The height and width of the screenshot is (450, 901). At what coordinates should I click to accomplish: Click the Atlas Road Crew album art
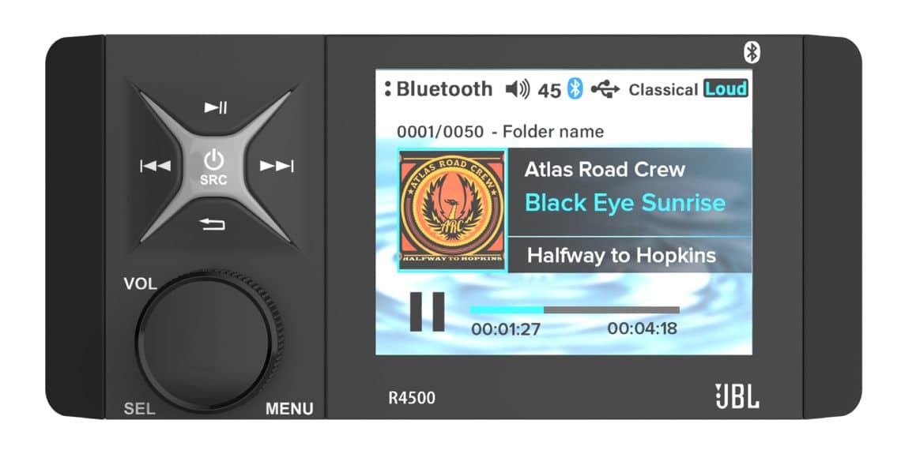pyautogui.click(x=451, y=209)
